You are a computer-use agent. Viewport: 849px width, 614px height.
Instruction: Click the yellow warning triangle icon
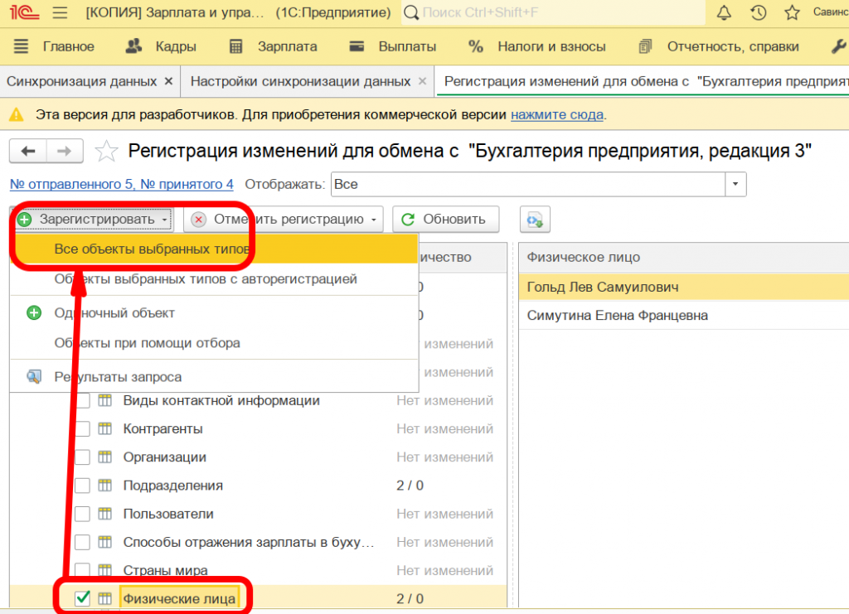point(17,114)
